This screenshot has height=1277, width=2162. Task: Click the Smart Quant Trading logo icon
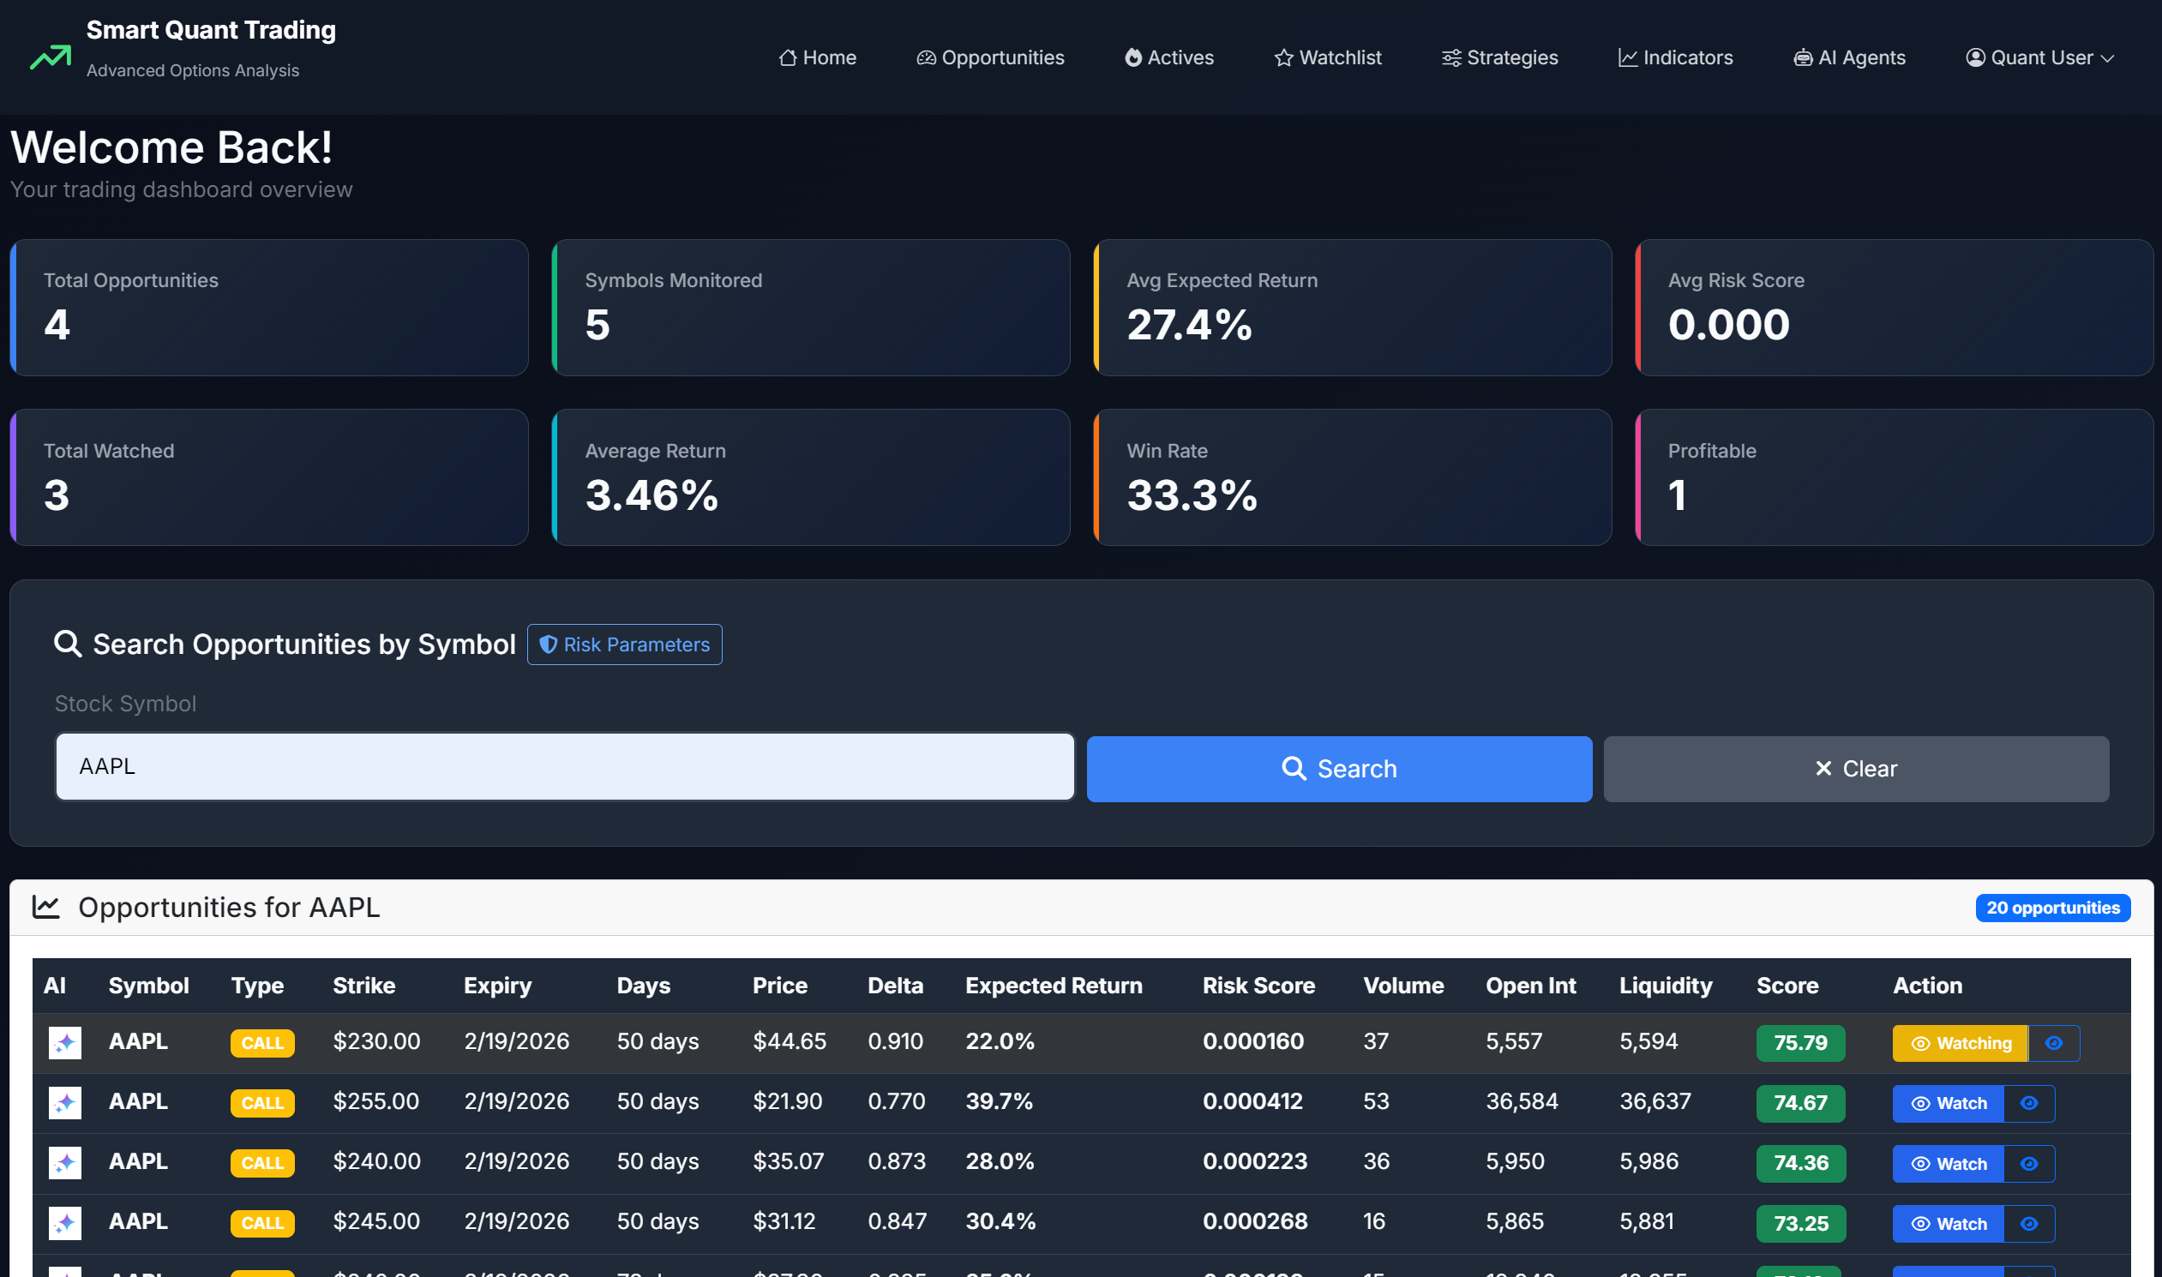pyautogui.click(x=50, y=57)
